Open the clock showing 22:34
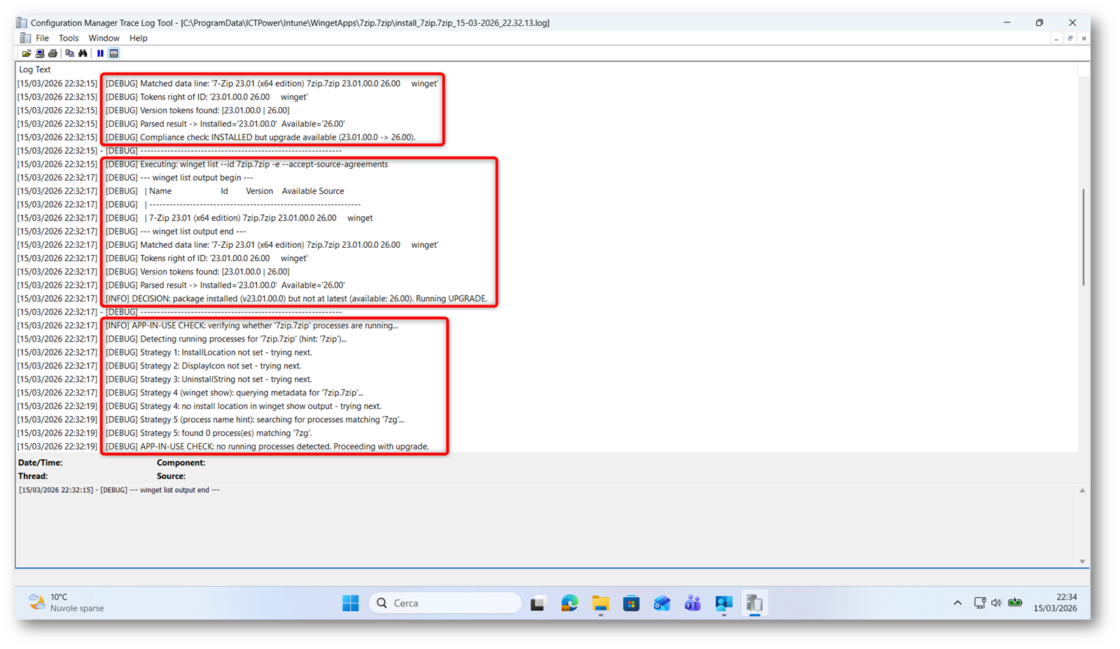 click(x=1056, y=603)
